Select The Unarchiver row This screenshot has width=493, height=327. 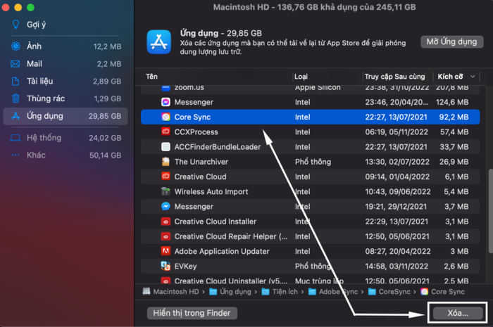click(x=311, y=162)
